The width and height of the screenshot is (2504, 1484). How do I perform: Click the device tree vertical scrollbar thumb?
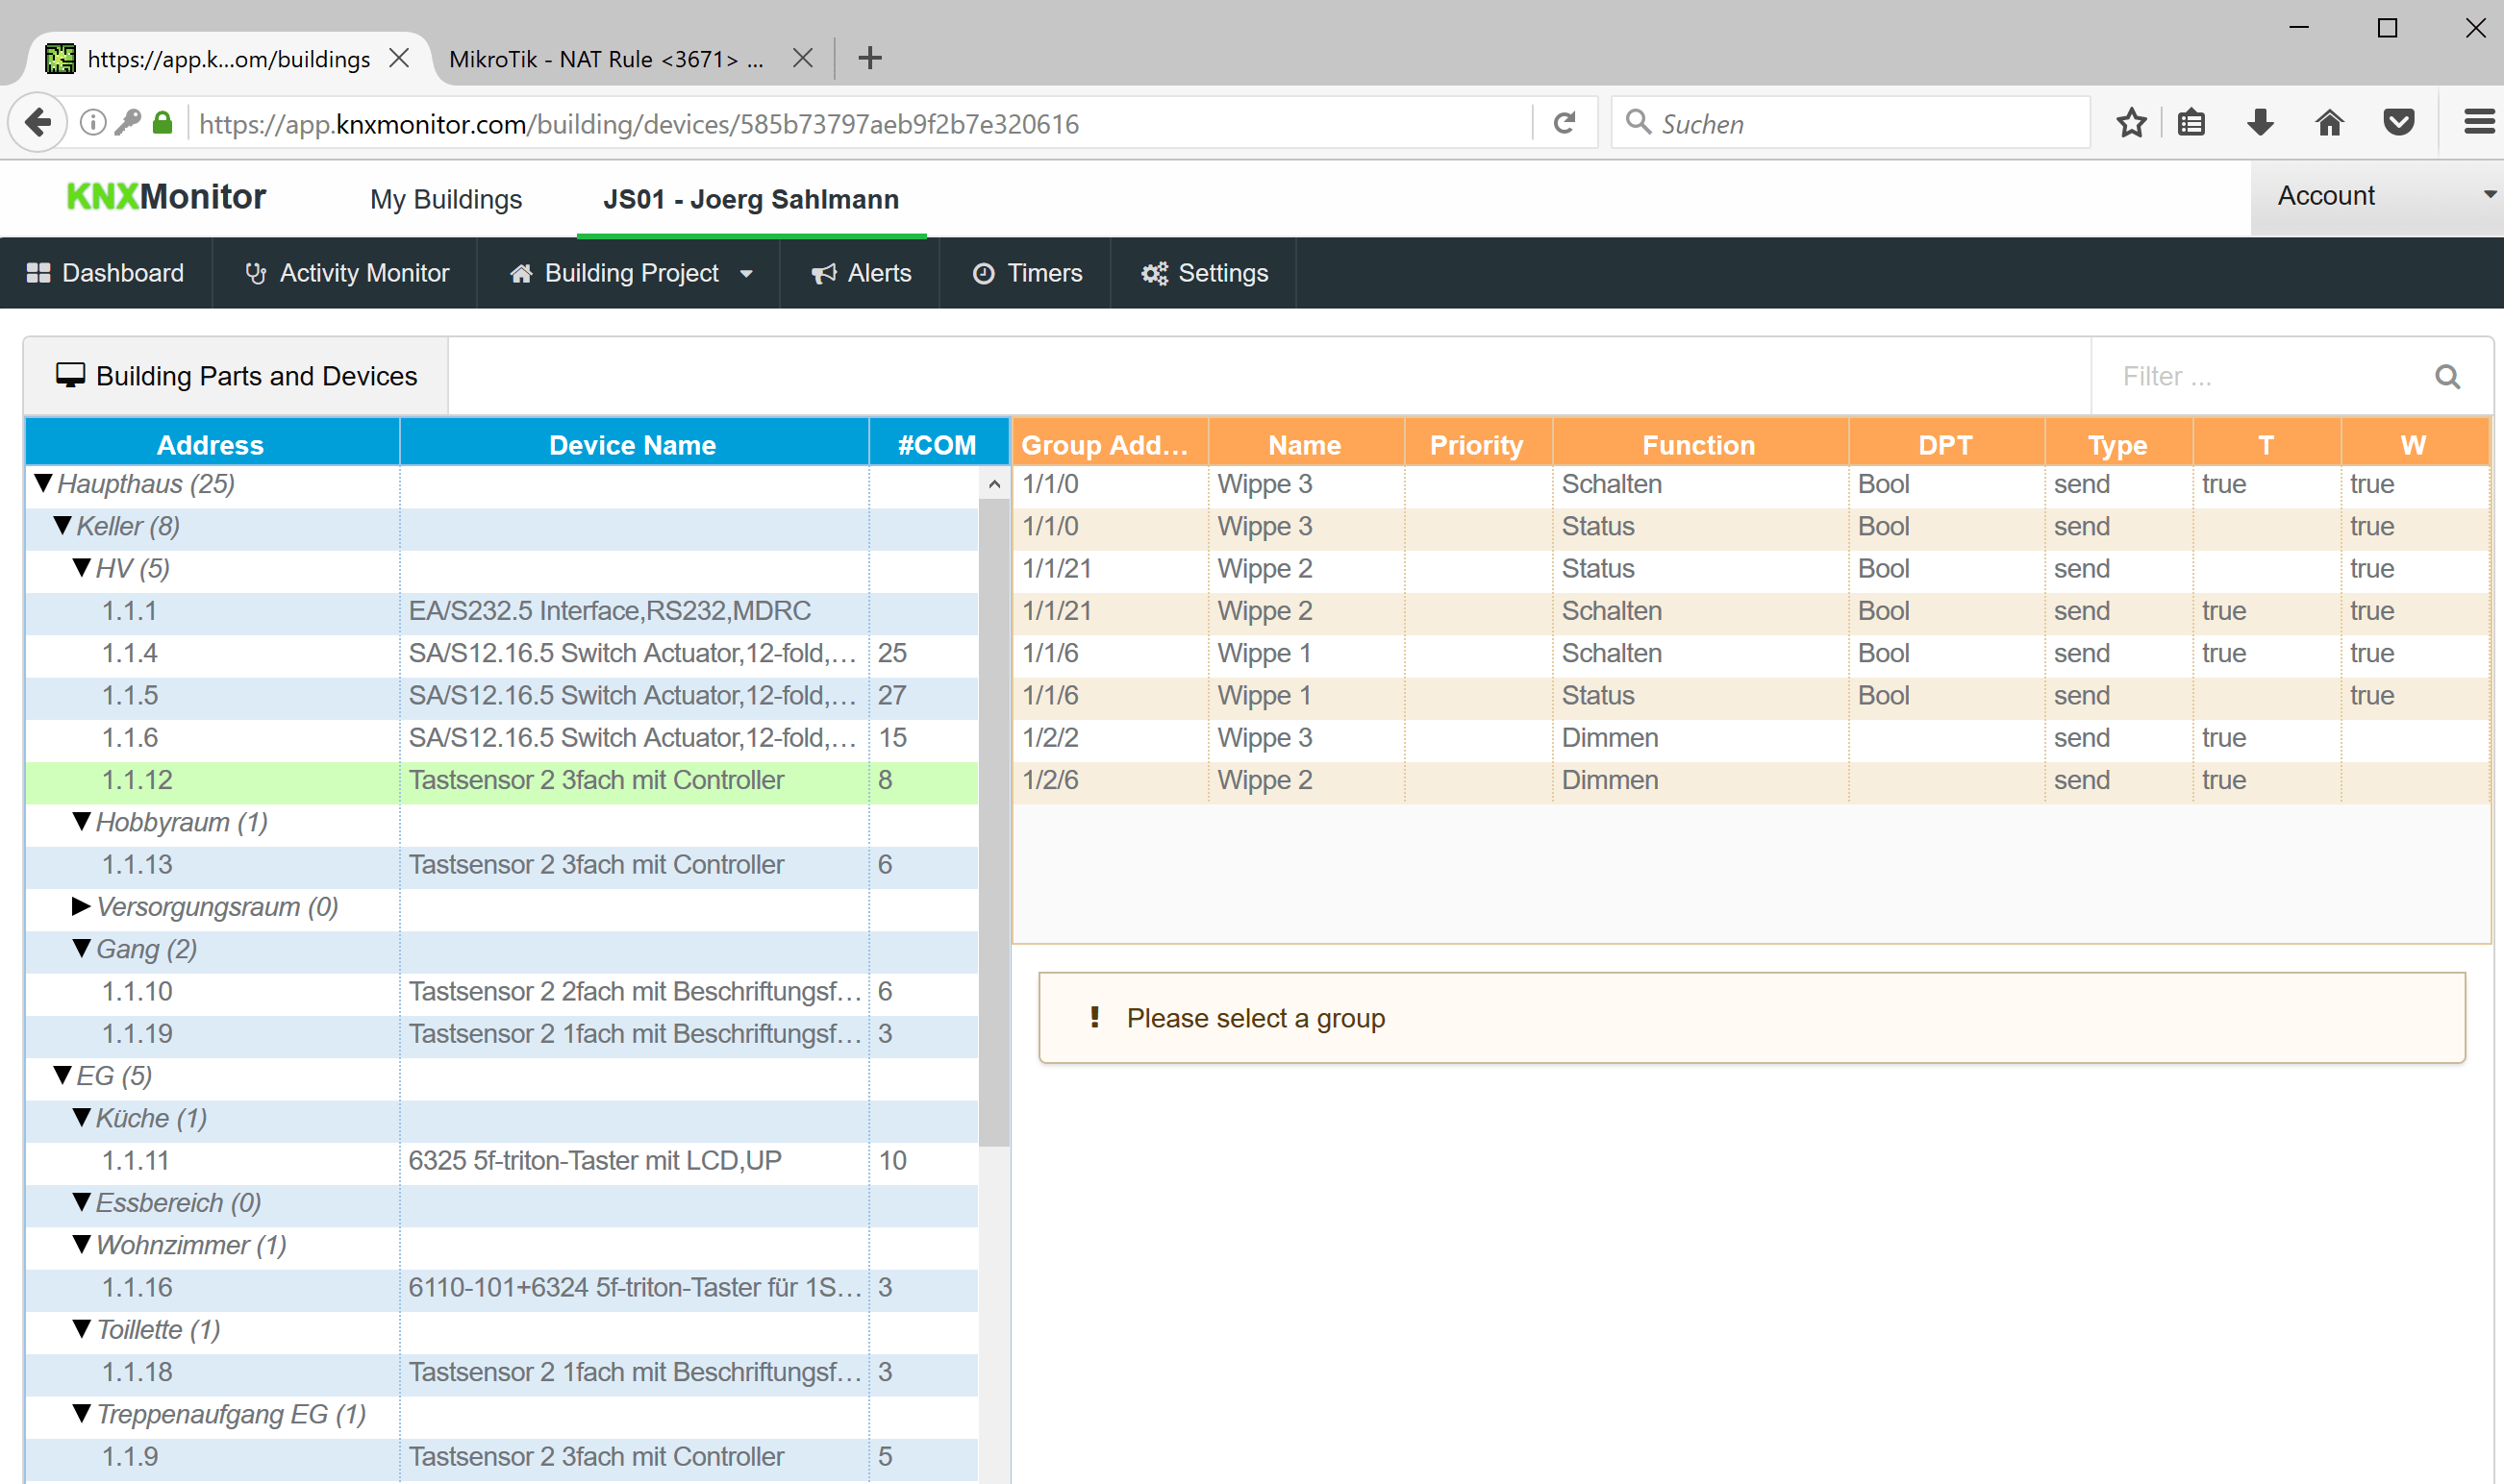coord(993,822)
